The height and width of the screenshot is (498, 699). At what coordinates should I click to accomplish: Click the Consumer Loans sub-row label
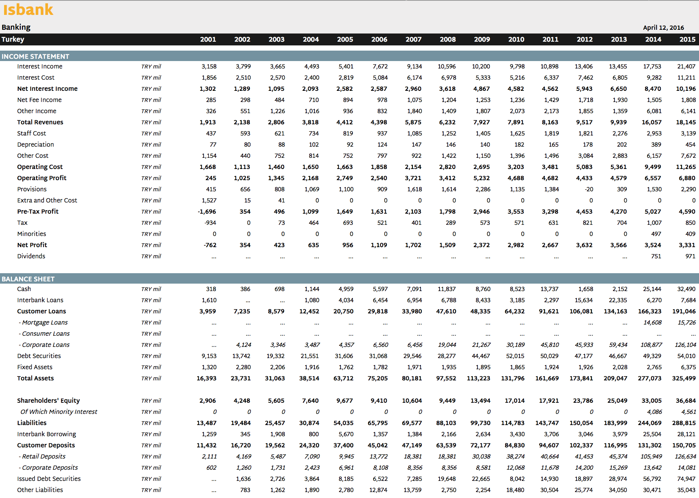pos(44,333)
